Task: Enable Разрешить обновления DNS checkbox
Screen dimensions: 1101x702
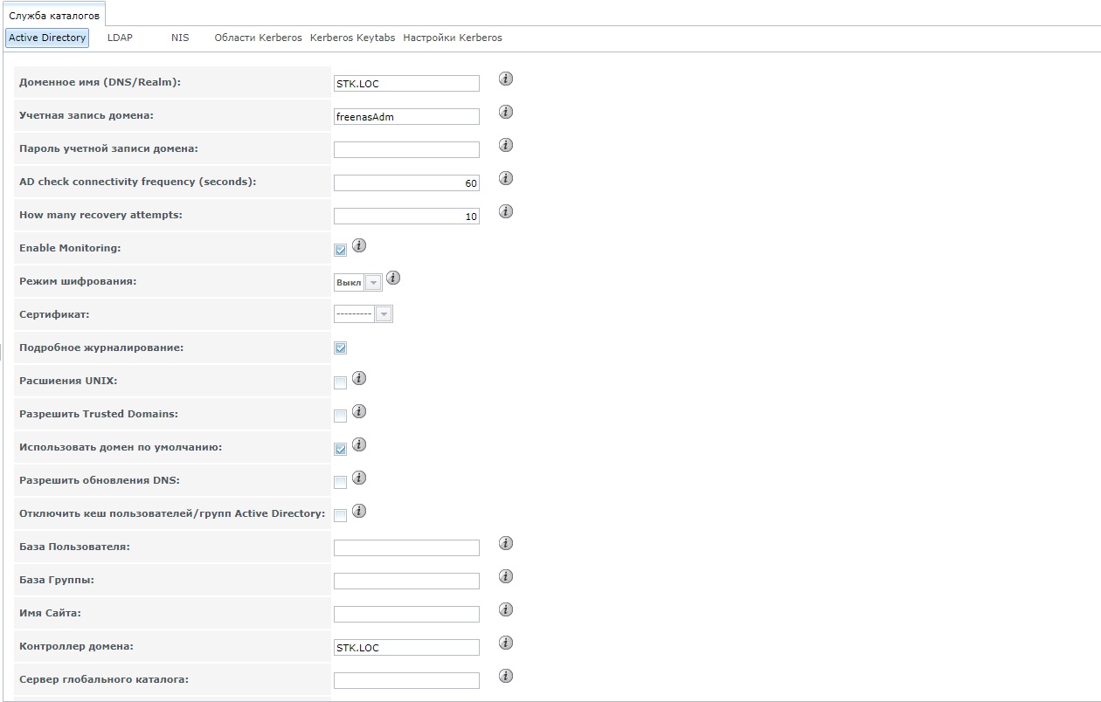Action: tap(341, 482)
